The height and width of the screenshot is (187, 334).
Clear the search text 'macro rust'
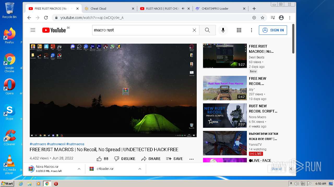coord(194,30)
